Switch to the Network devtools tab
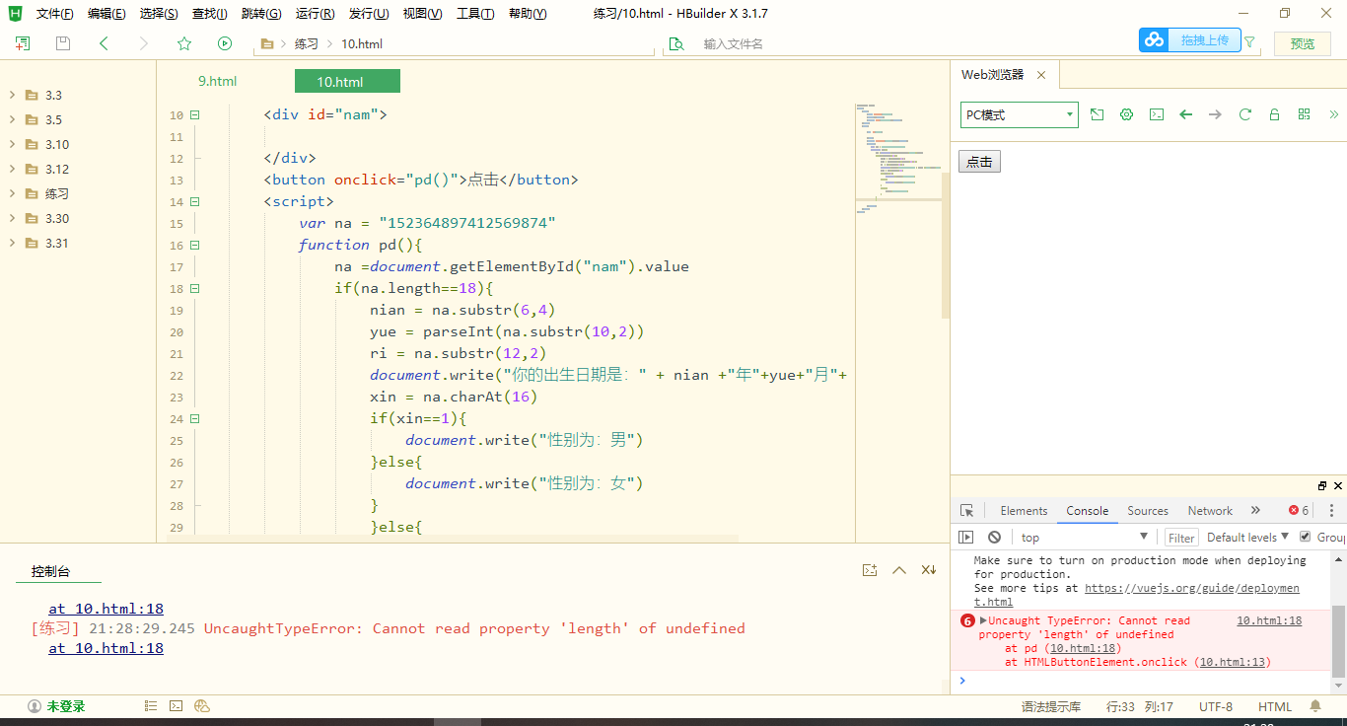The width and height of the screenshot is (1347, 726). click(x=1210, y=511)
